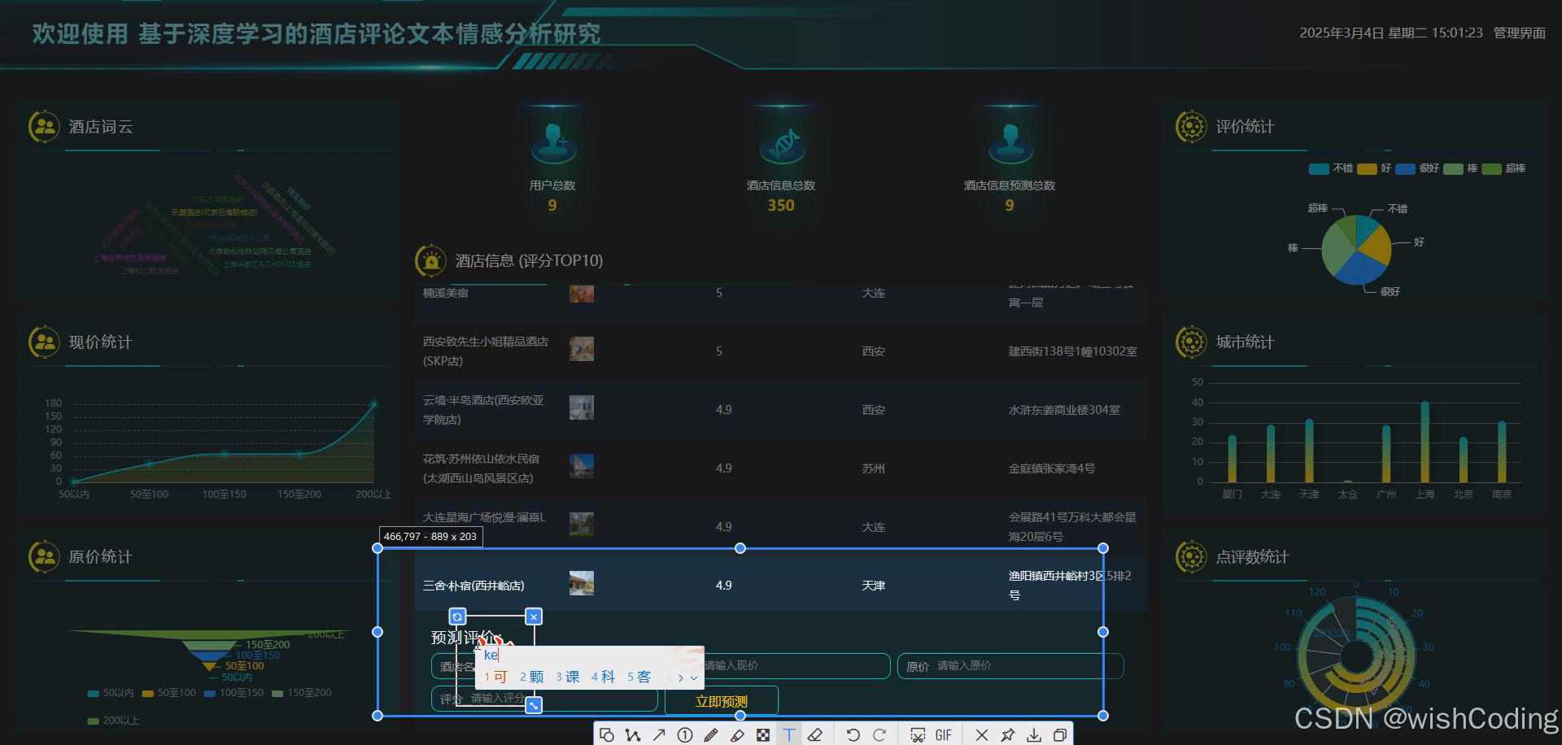Select the arrow annotation tool

coord(659,734)
